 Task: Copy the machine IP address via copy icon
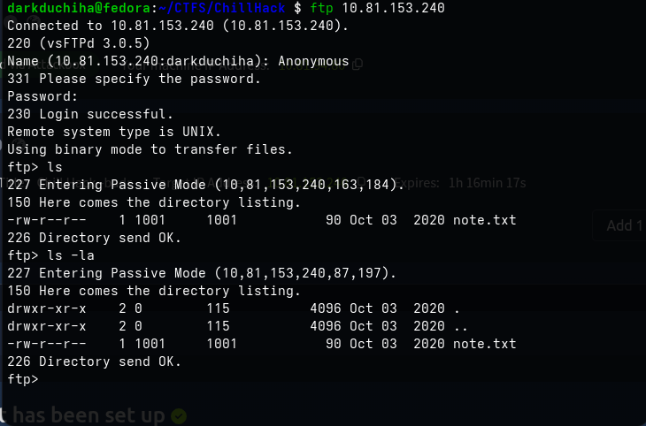[358, 64]
